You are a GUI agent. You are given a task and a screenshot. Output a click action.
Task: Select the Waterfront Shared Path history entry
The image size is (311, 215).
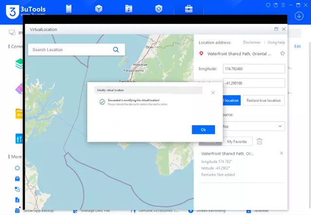click(241, 164)
